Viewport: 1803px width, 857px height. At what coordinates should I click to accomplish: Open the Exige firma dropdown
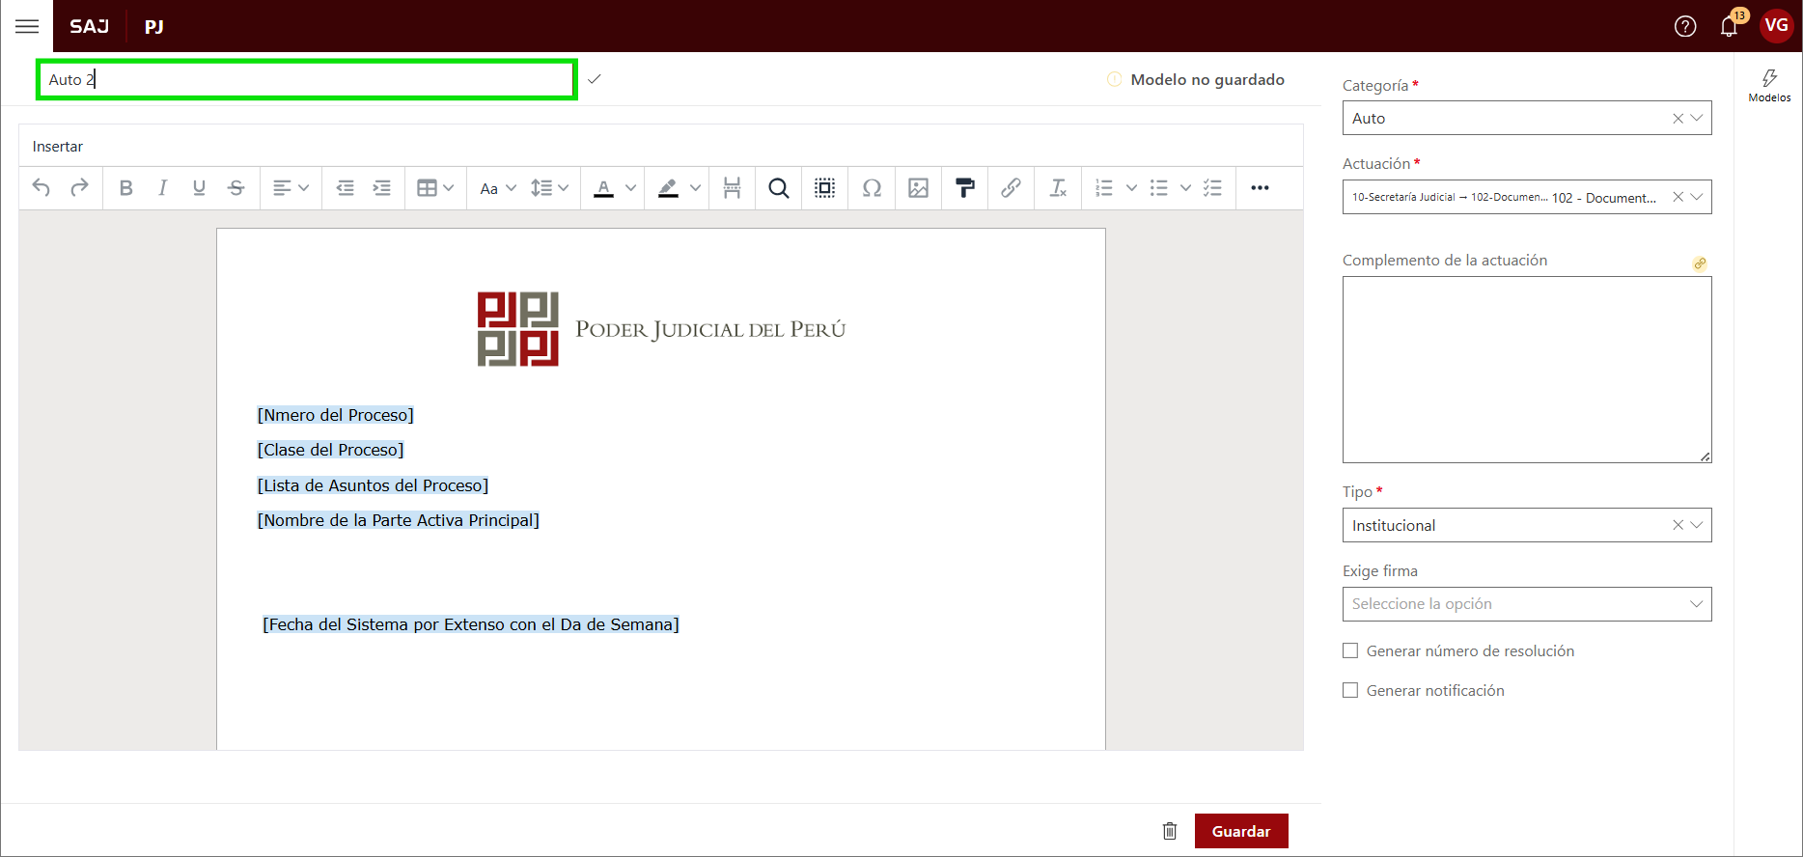pyautogui.click(x=1697, y=604)
